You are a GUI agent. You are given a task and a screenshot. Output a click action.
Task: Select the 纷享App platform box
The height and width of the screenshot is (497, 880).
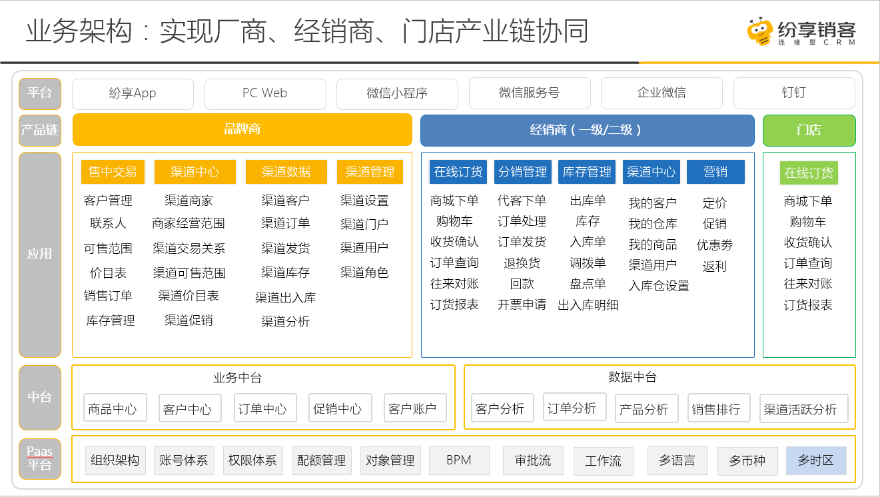[133, 93]
